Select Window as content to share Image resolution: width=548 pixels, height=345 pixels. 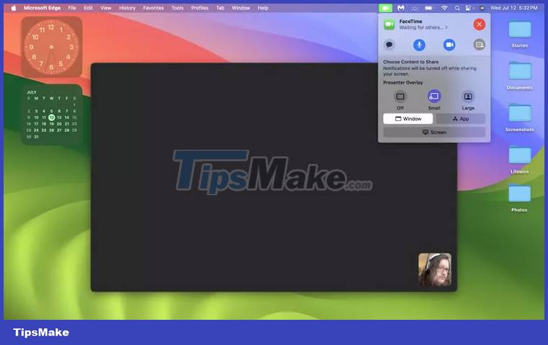click(408, 119)
